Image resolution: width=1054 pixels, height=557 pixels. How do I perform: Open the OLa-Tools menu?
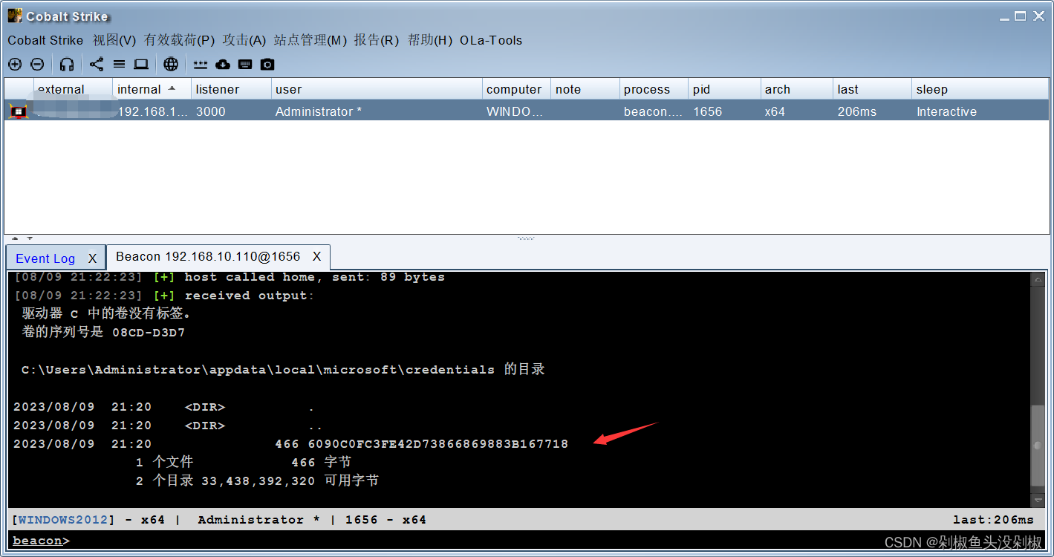[491, 40]
